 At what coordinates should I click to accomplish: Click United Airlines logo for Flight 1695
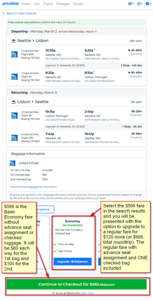(15, 54)
